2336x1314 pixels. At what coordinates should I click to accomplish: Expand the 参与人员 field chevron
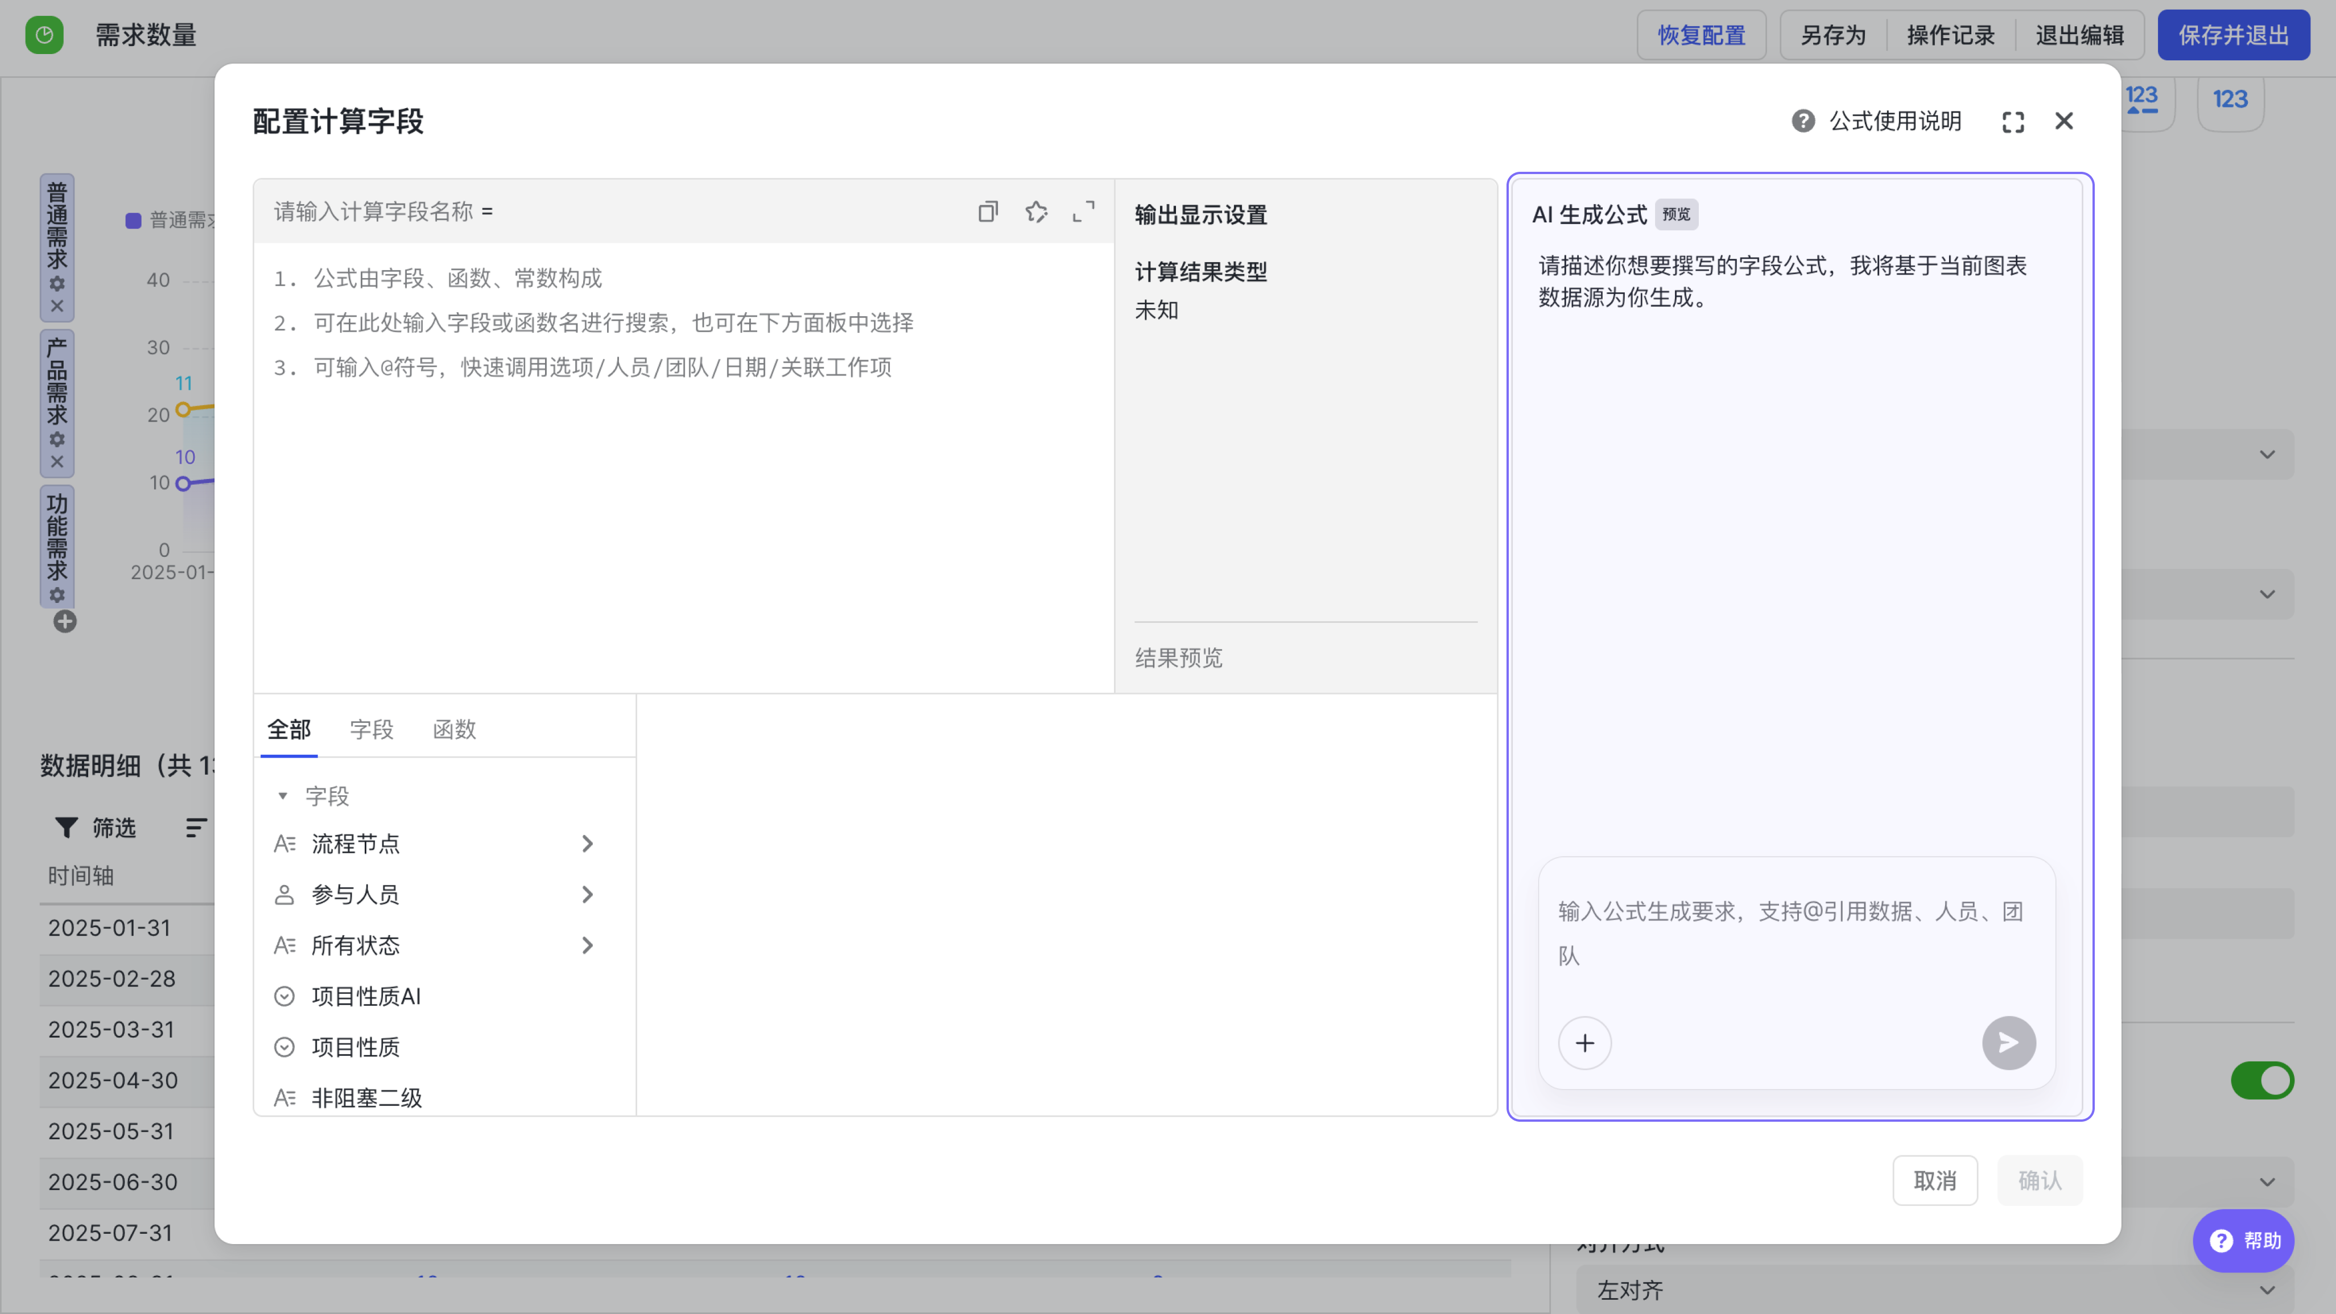pyautogui.click(x=587, y=895)
